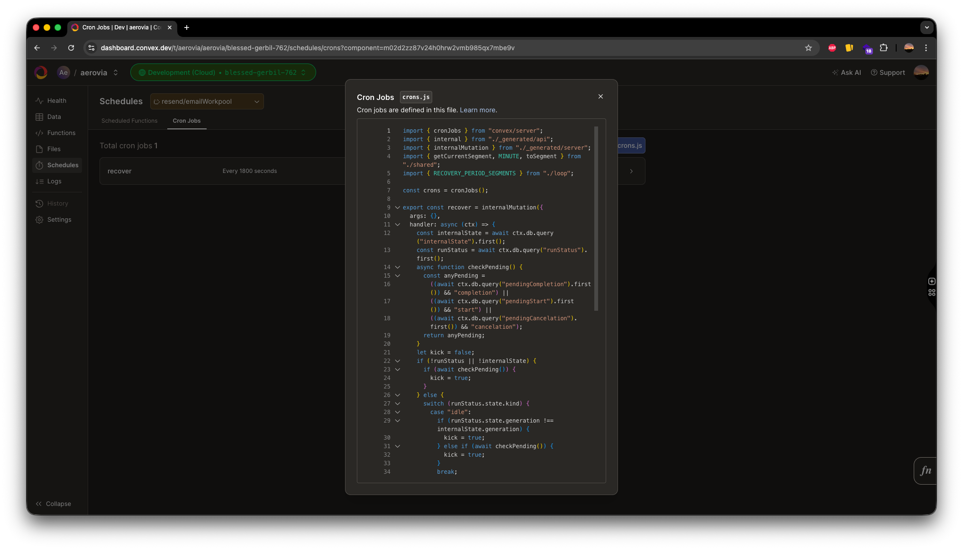Open Files section in sidebar
Viewport: 963px width, 550px height.
tap(54, 149)
